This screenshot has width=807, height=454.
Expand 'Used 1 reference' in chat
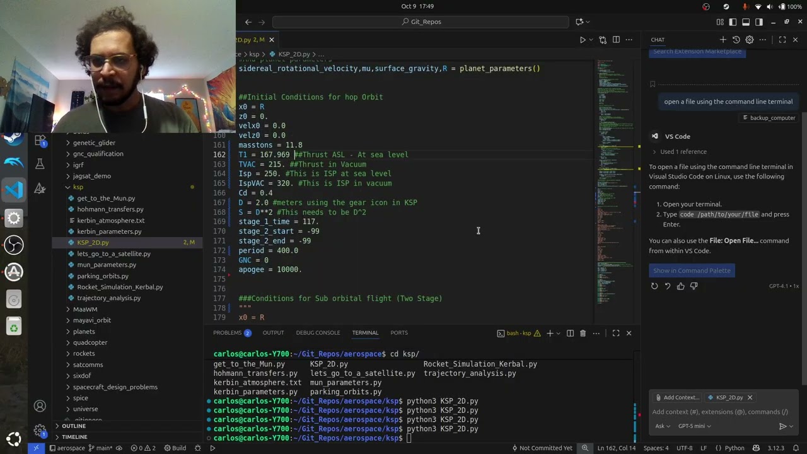pyautogui.click(x=679, y=151)
